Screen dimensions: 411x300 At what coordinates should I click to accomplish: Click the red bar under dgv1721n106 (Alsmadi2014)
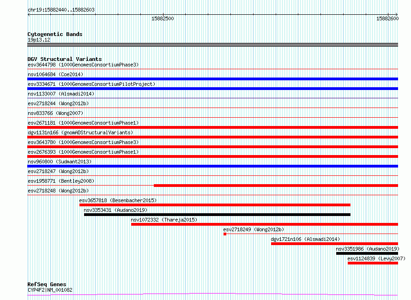pyautogui.click(x=334, y=244)
